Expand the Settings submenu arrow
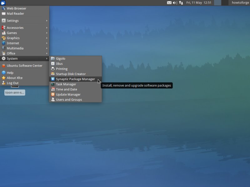This screenshot has height=187, width=250. [47, 21]
